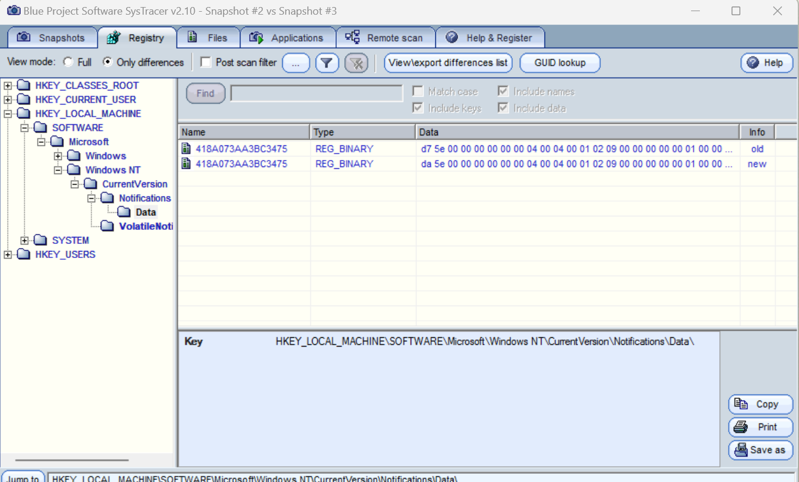Open the Help & Register tab

coord(490,38)
